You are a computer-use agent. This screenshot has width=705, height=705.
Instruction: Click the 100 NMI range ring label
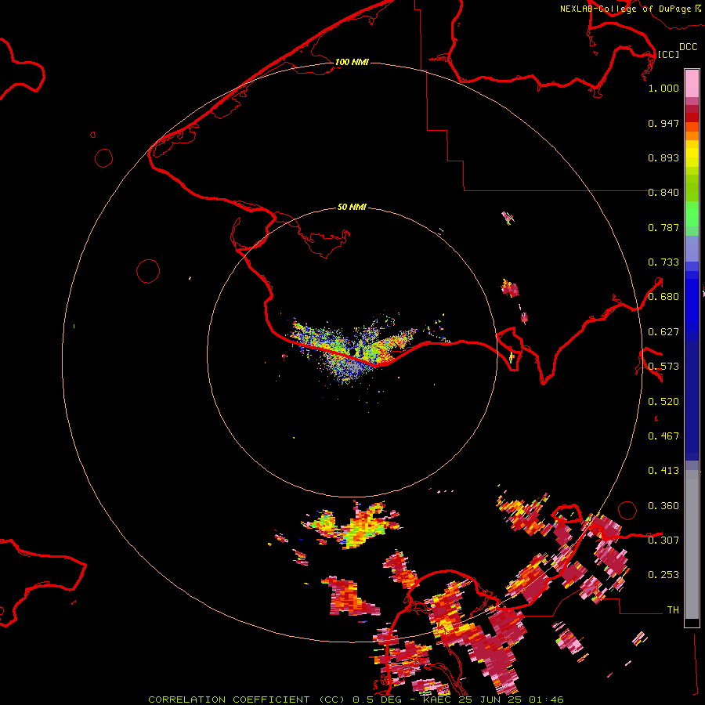click(352, 62)
